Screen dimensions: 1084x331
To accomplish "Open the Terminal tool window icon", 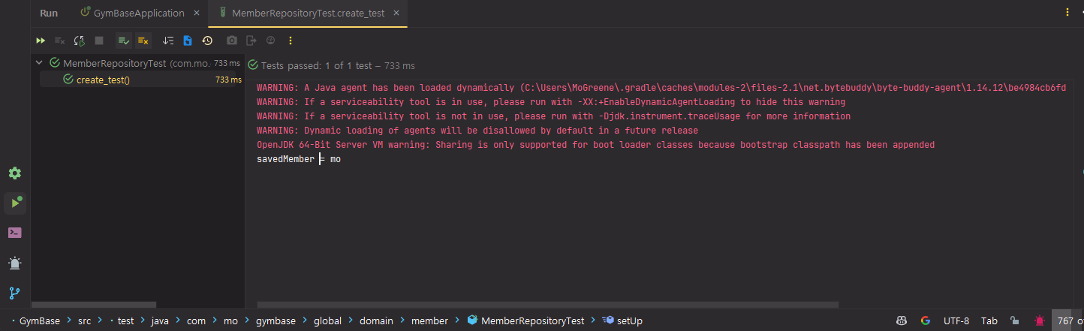I will (x=14, y=233).
